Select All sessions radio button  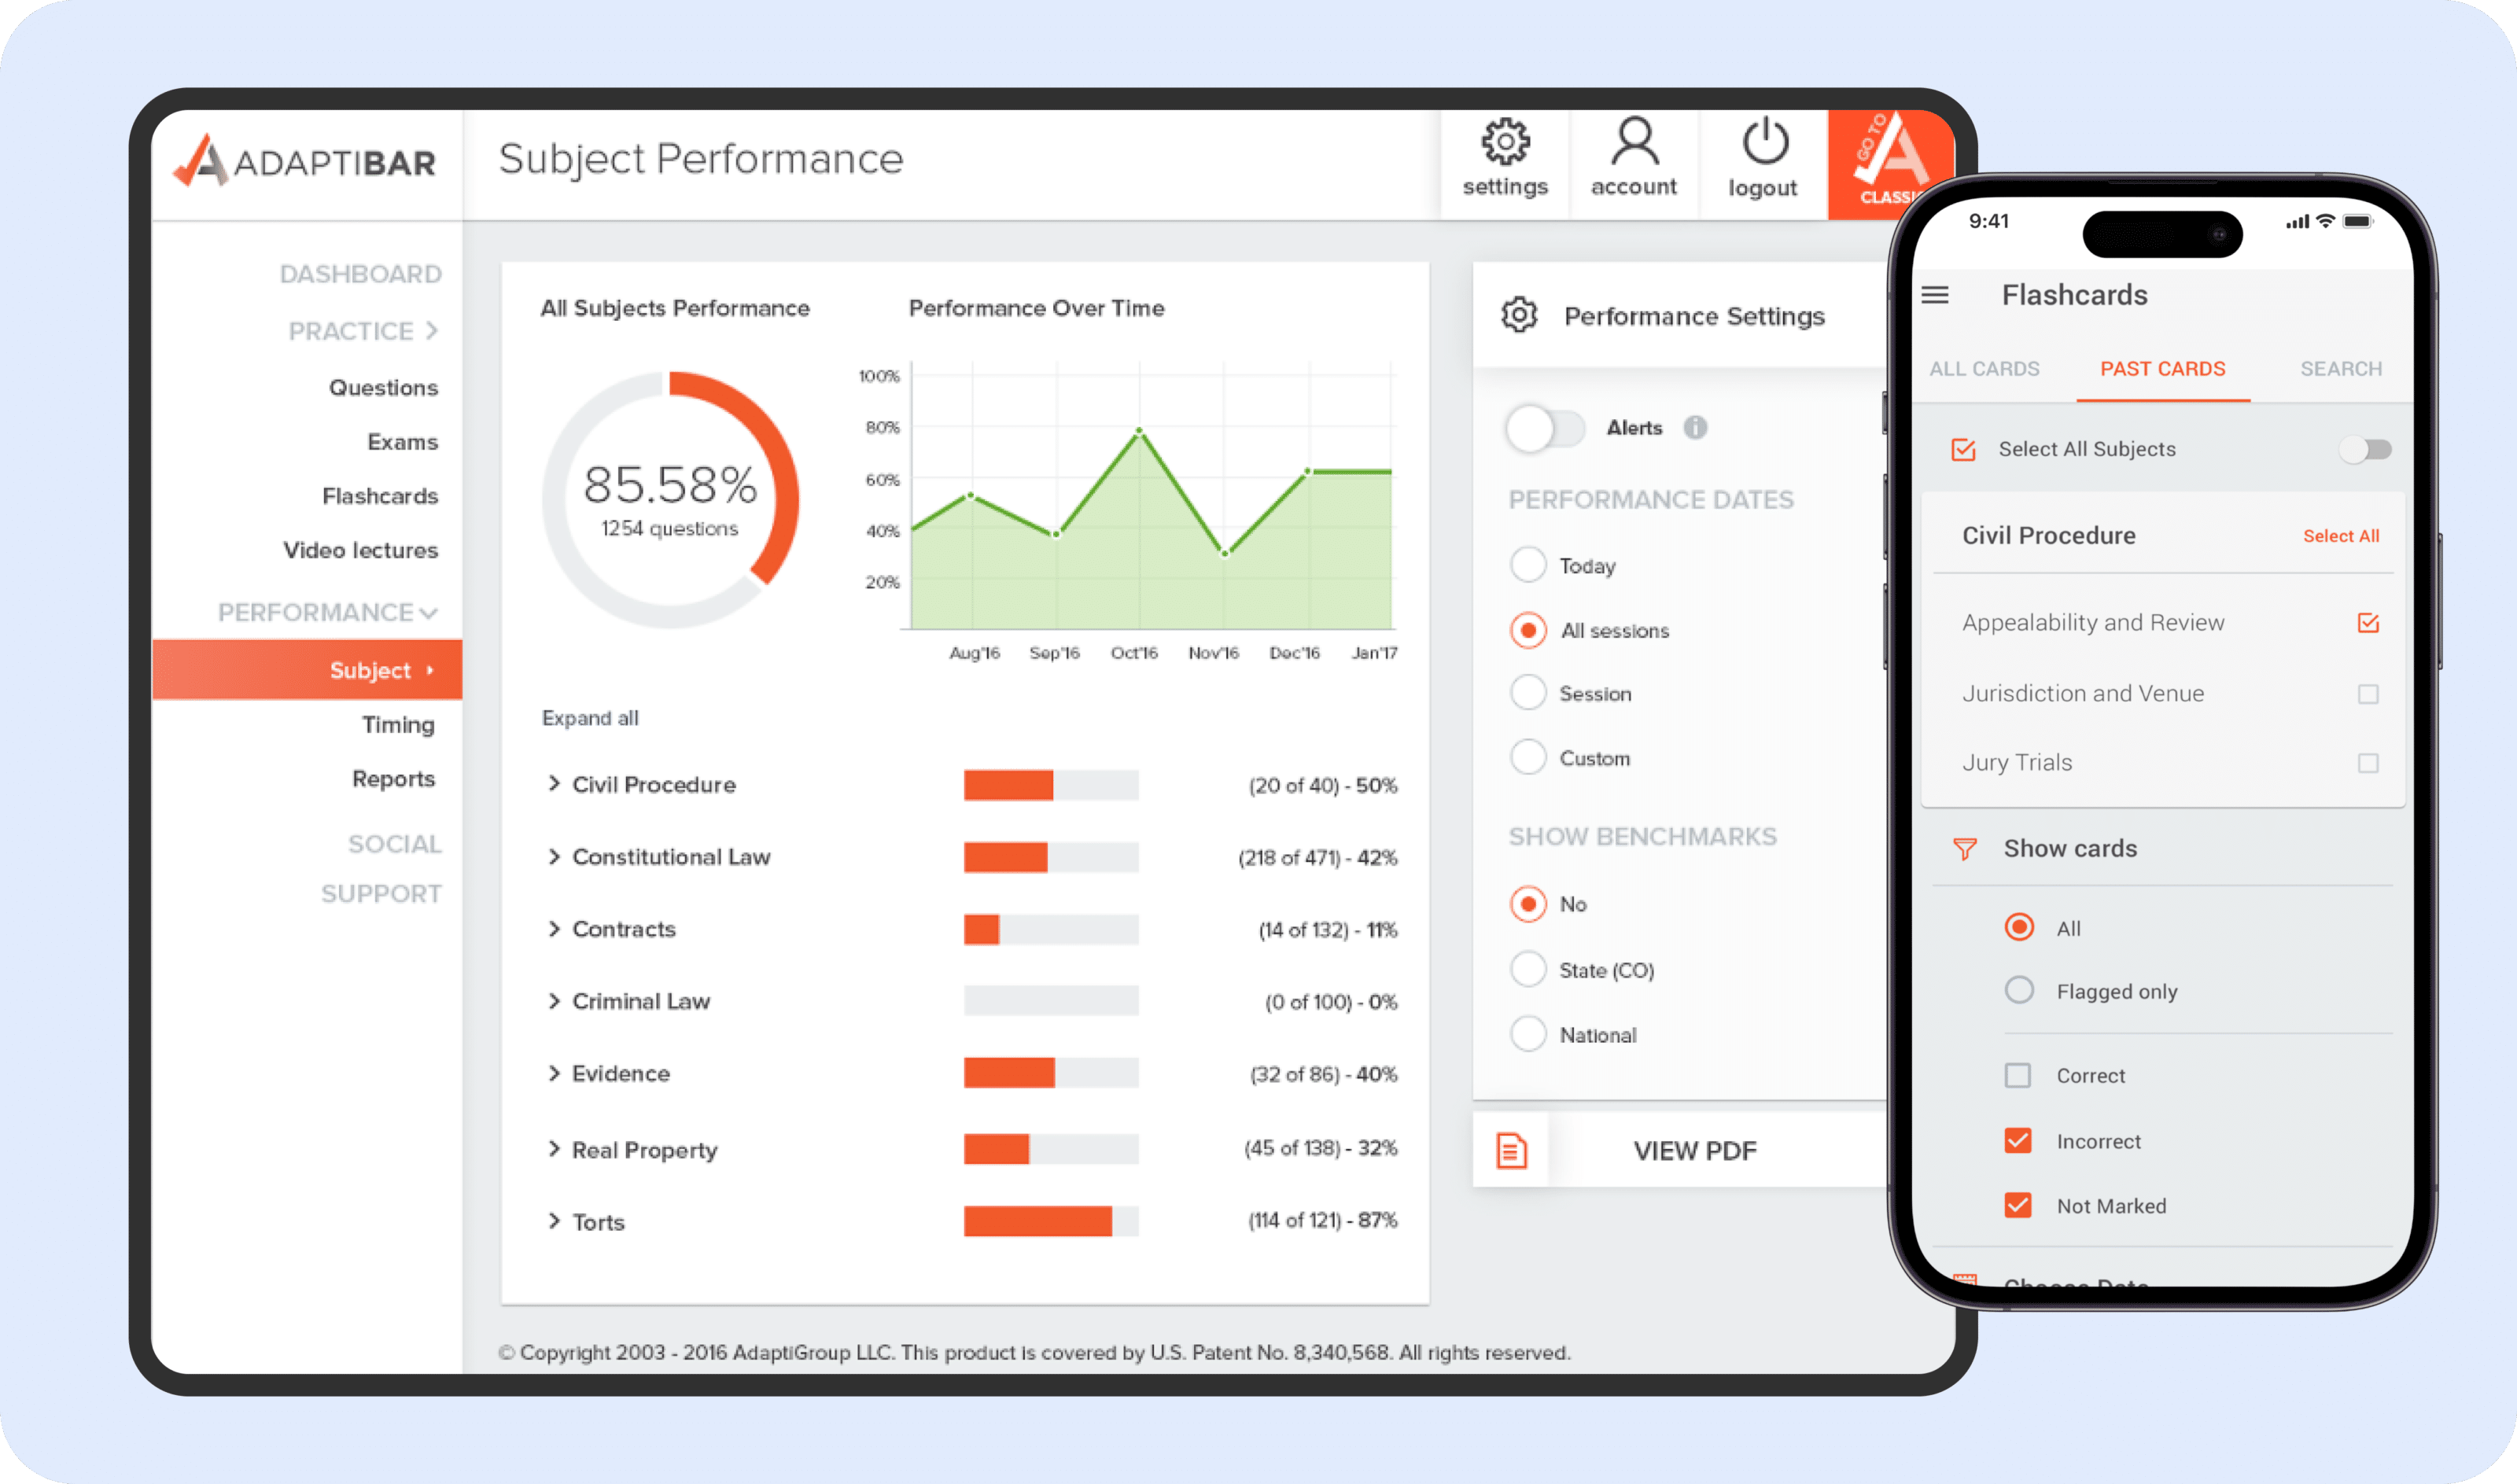(x=1528, y=630)
